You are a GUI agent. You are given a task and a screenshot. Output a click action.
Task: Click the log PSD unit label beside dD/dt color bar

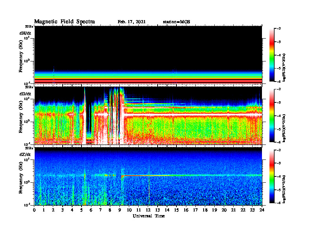click(284, 128)
